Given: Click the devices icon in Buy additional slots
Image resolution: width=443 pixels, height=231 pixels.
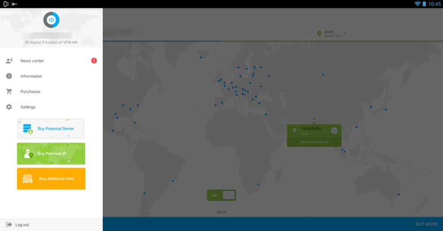Looking at the screenshot, I should tap(27, 179).
